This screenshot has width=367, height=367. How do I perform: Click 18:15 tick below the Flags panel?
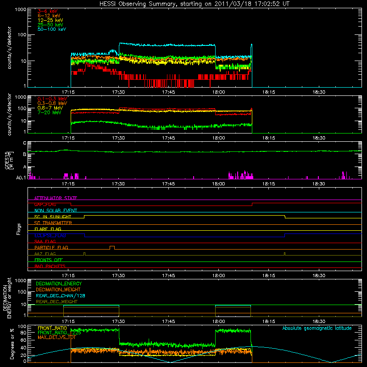click(269, 276)
